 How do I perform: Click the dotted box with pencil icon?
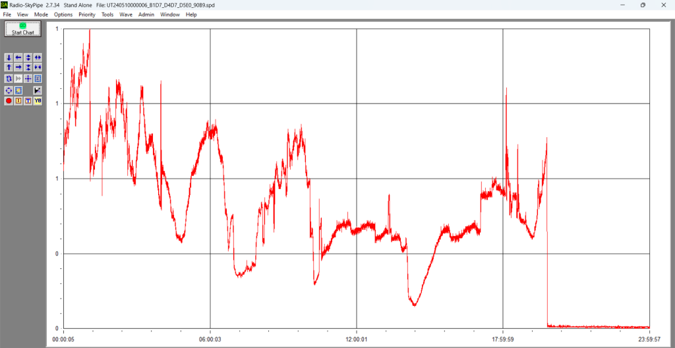pos(18,90)
